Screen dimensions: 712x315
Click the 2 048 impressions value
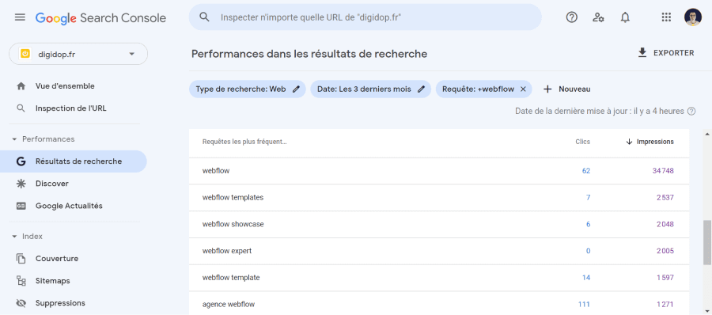pos(665,224)
